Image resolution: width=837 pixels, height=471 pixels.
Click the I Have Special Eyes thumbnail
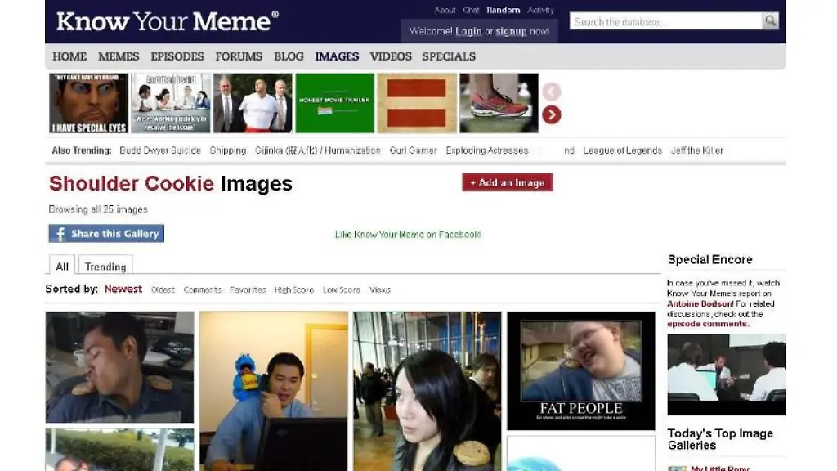tap(89, 103)
